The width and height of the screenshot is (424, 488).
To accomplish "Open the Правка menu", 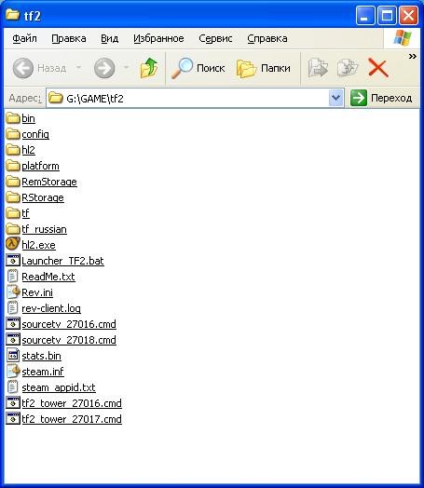I will coord(69,38).
